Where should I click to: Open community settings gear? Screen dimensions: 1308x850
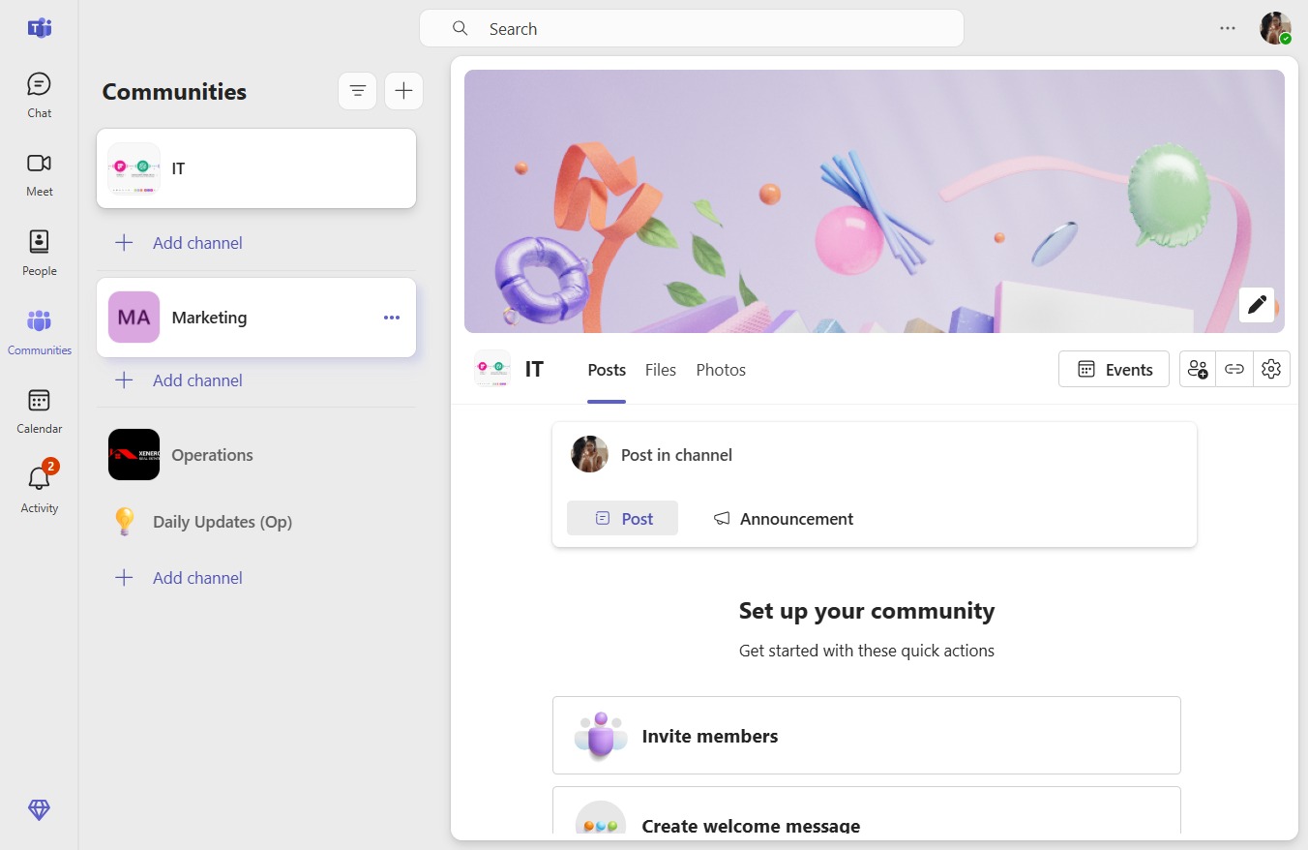tap(1271, 369)
